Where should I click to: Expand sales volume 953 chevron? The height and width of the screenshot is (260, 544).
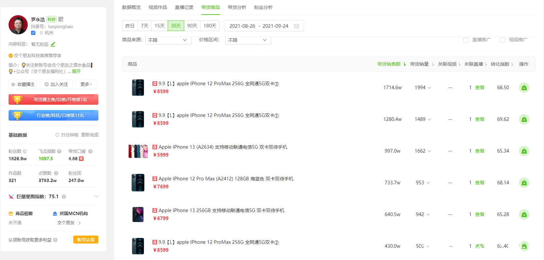point(428,183)
